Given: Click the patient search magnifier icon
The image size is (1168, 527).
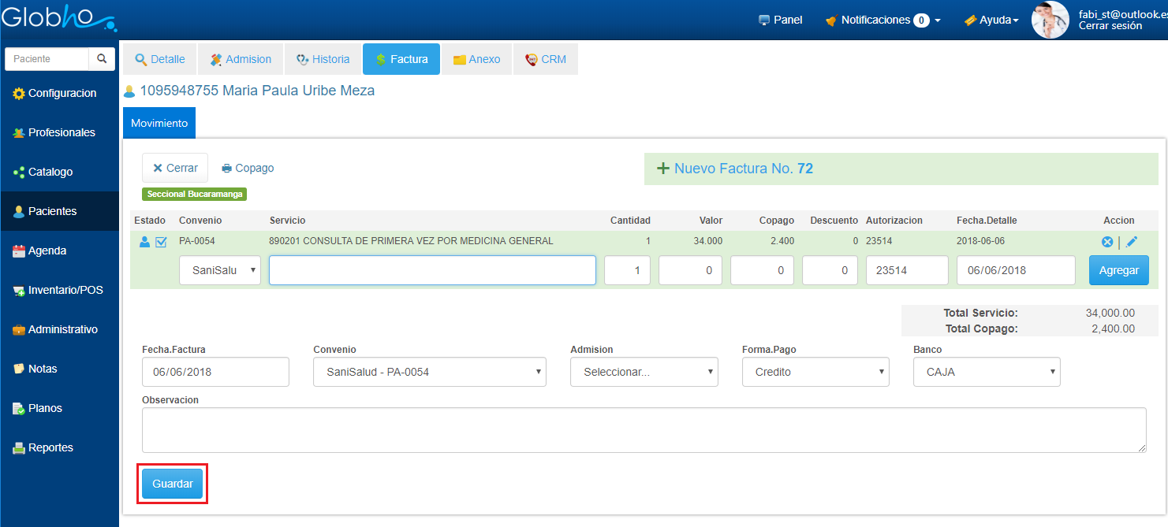Looking at the screenshot, I should click(x=101, y=59).
